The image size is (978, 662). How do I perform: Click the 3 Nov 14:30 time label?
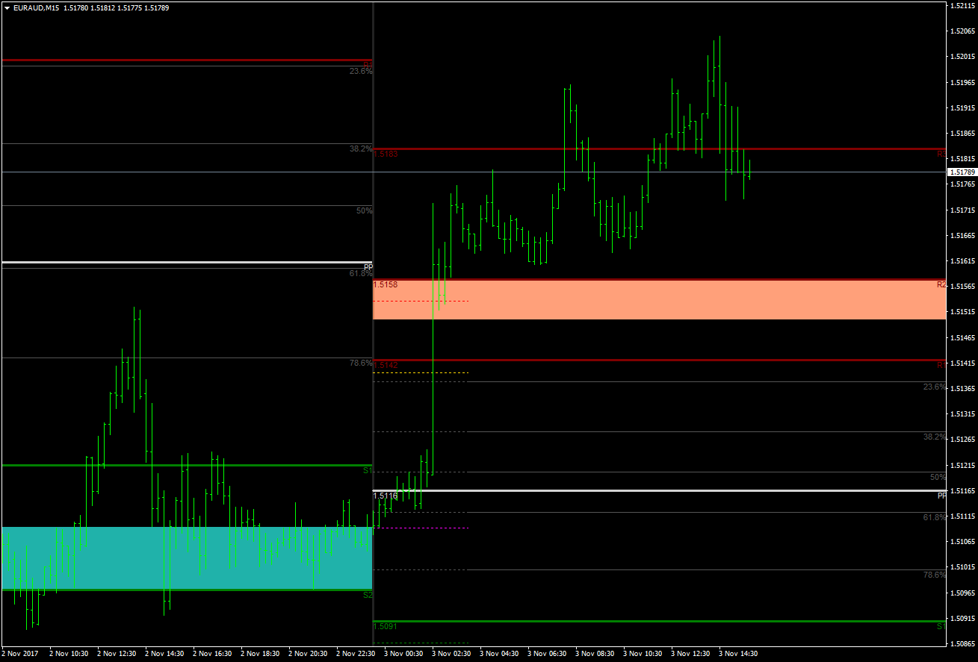pos(738,654)
